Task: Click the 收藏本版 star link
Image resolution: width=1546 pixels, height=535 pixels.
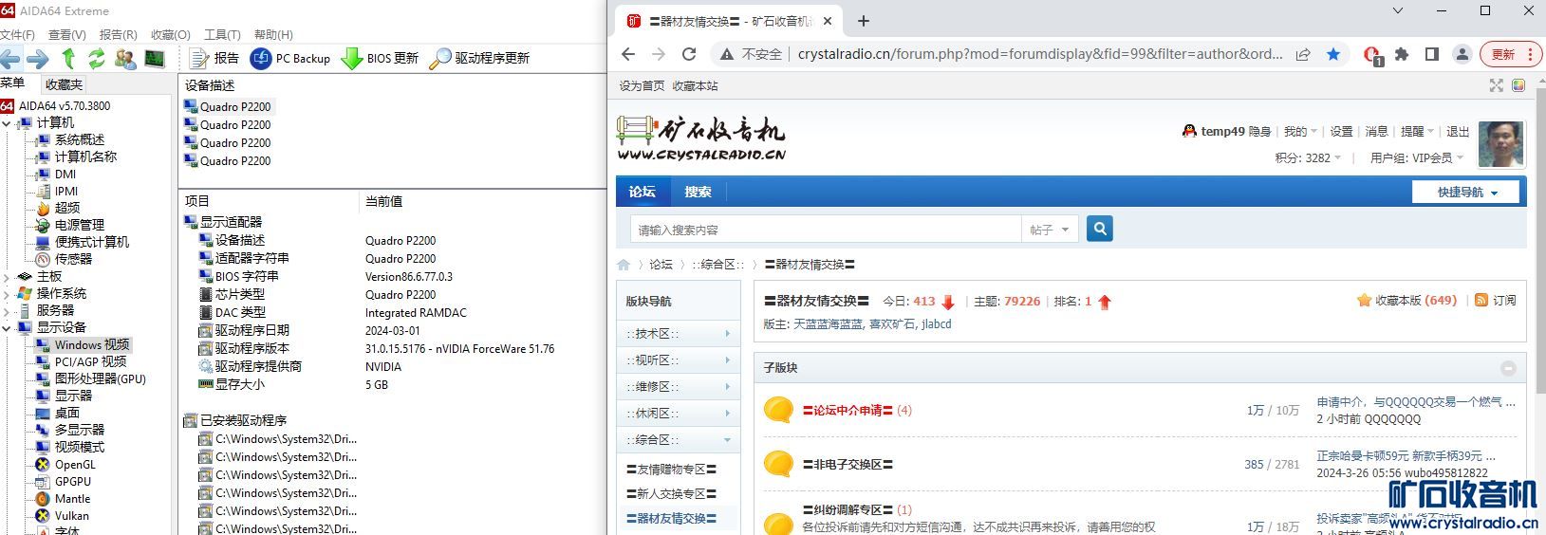Action: click(x=1406, y=300)
